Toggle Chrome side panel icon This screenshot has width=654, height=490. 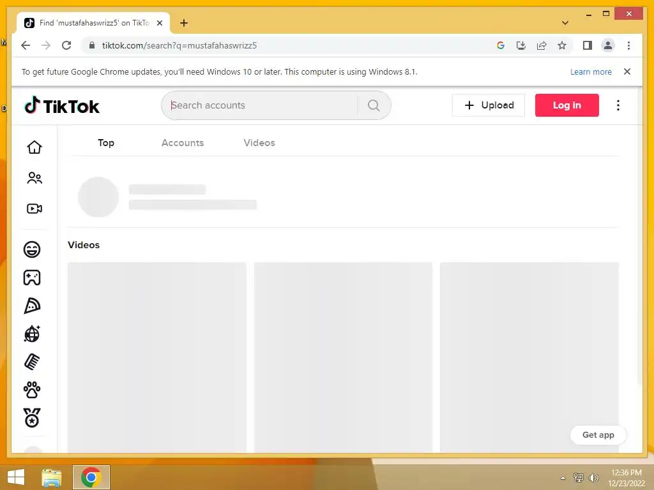click(588, 45)
